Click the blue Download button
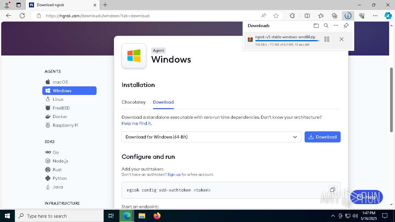Viewport: 395px width, 222px height. [x=322, y=137]
